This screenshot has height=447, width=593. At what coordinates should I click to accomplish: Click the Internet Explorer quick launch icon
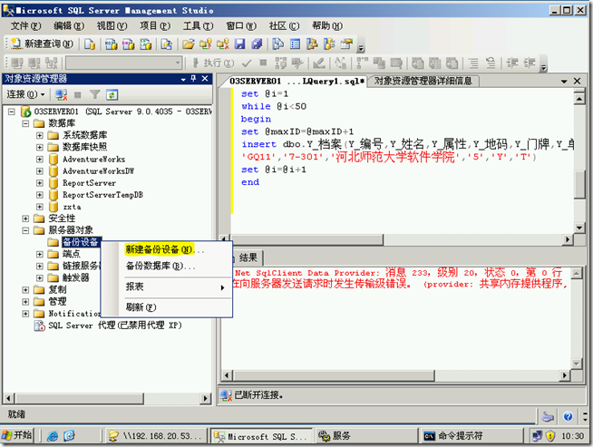point(53,436)
